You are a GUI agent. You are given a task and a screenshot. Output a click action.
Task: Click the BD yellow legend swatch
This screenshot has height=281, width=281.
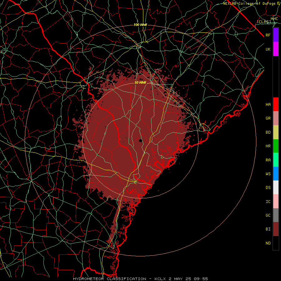pyautogui.click(x=276, y=132)
